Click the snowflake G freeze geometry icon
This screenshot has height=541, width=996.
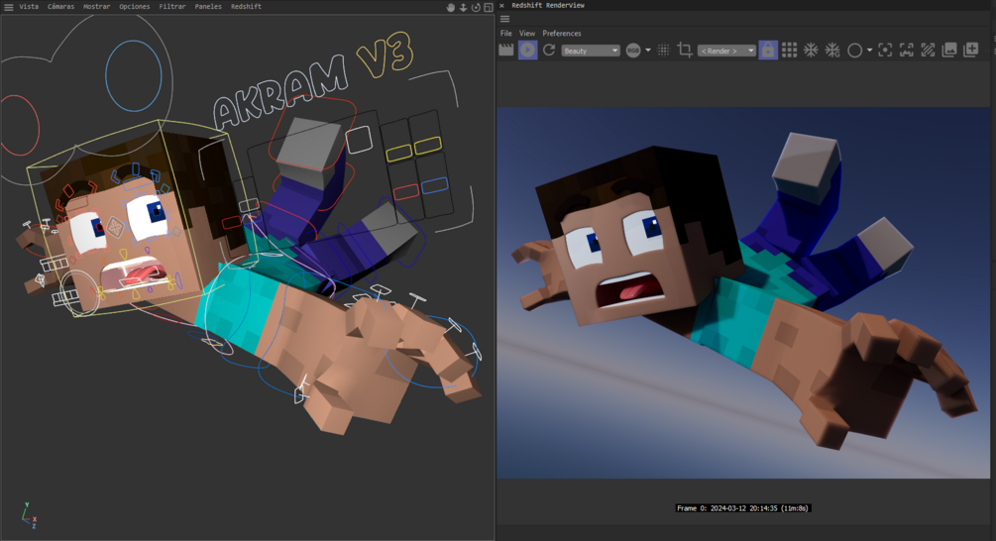point(832,51)
